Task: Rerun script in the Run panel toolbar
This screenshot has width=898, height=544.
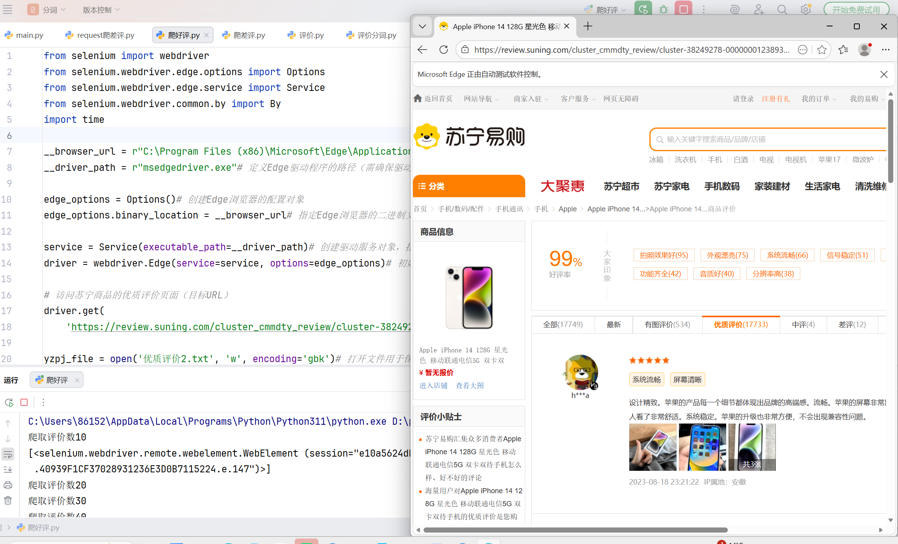Action: (x=9, y=402)
